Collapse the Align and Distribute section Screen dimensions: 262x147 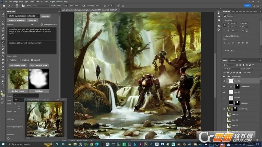click(x=224, y=36)
